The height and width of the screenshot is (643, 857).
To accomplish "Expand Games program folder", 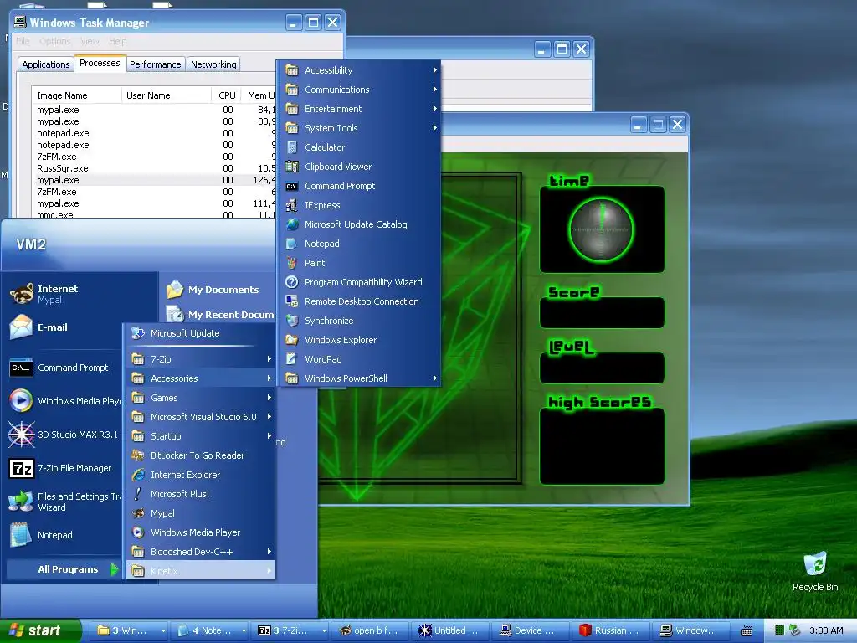I will click(201, 398).
